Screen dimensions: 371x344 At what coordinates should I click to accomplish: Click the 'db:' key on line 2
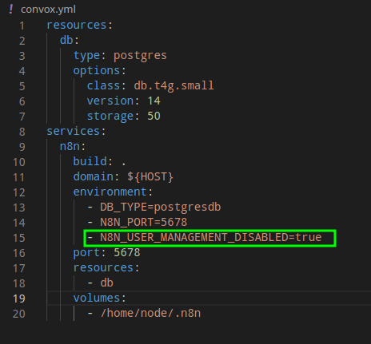[x=70, y=41]
